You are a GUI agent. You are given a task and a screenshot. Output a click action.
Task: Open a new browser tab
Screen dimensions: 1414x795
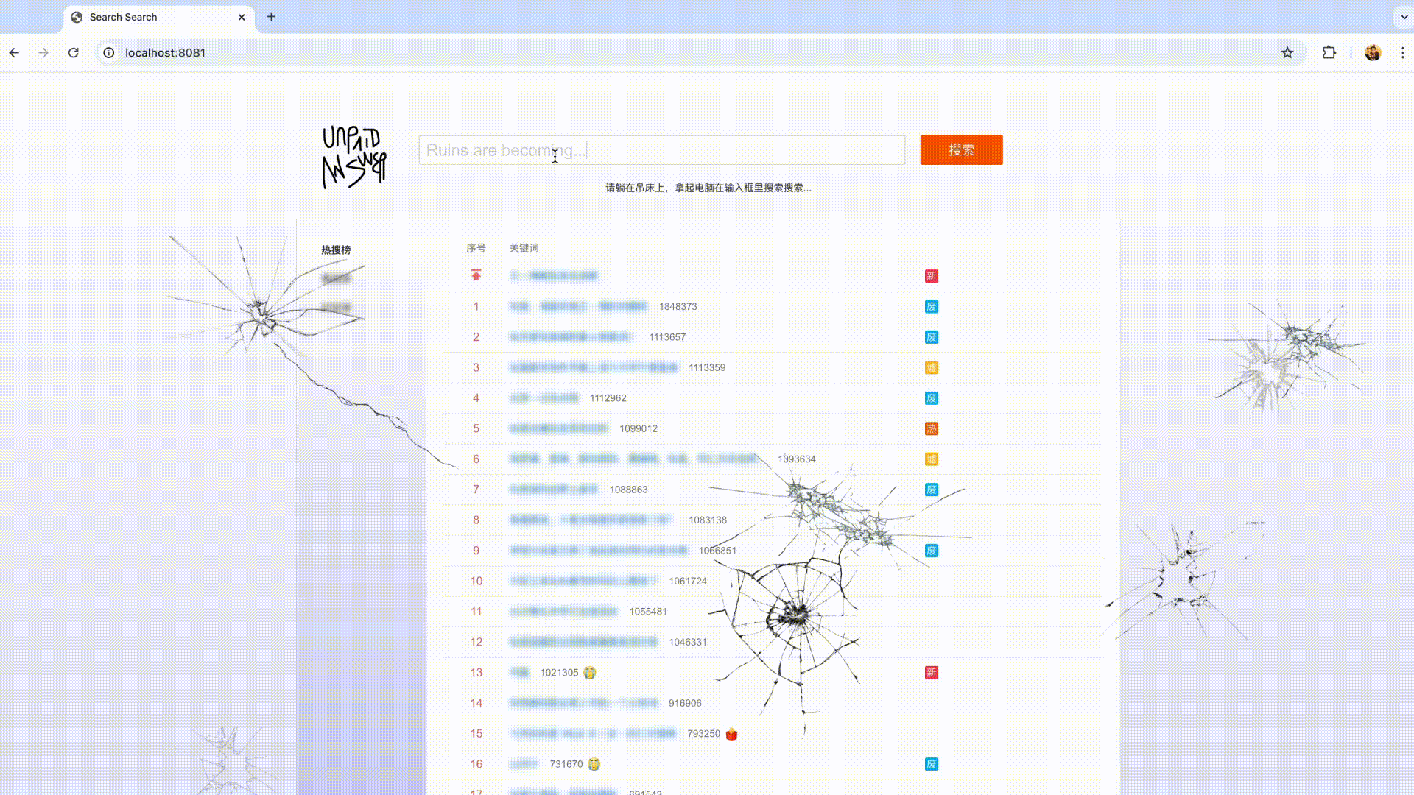point(271,17)
